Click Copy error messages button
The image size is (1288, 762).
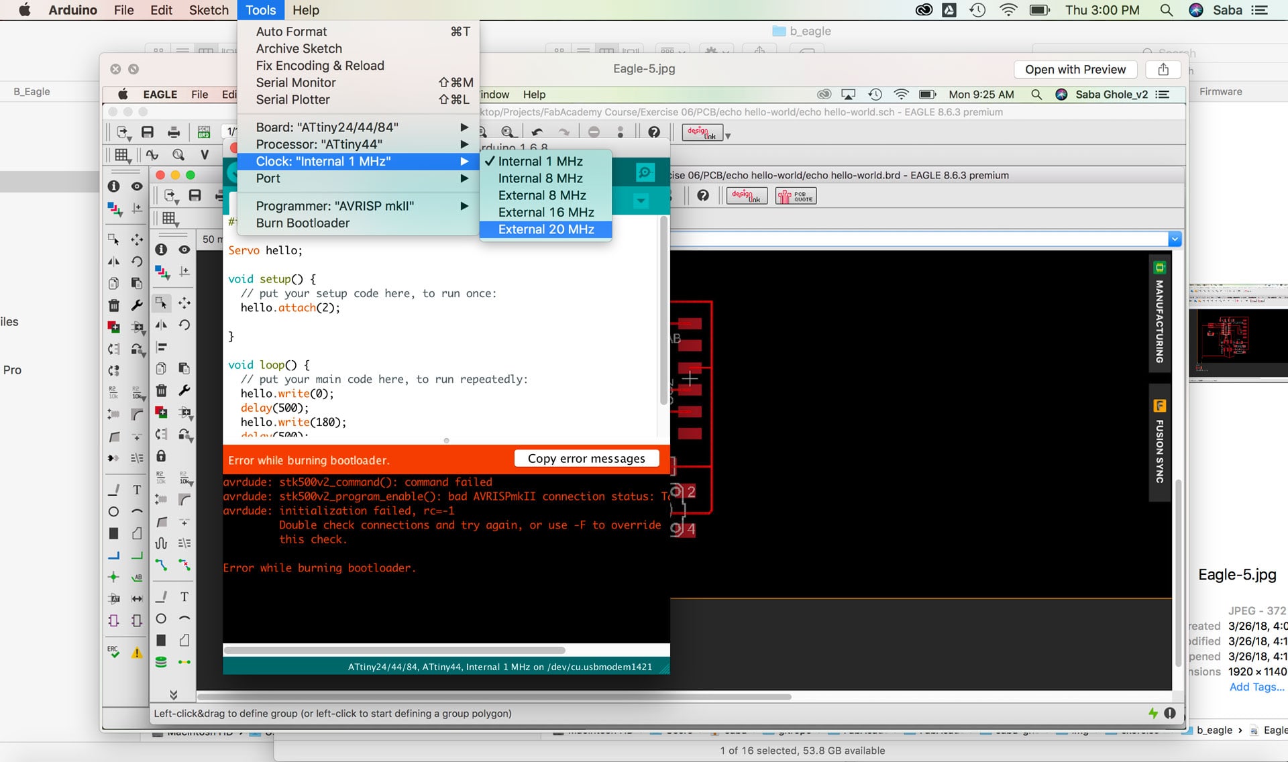(x=586, y=459)
